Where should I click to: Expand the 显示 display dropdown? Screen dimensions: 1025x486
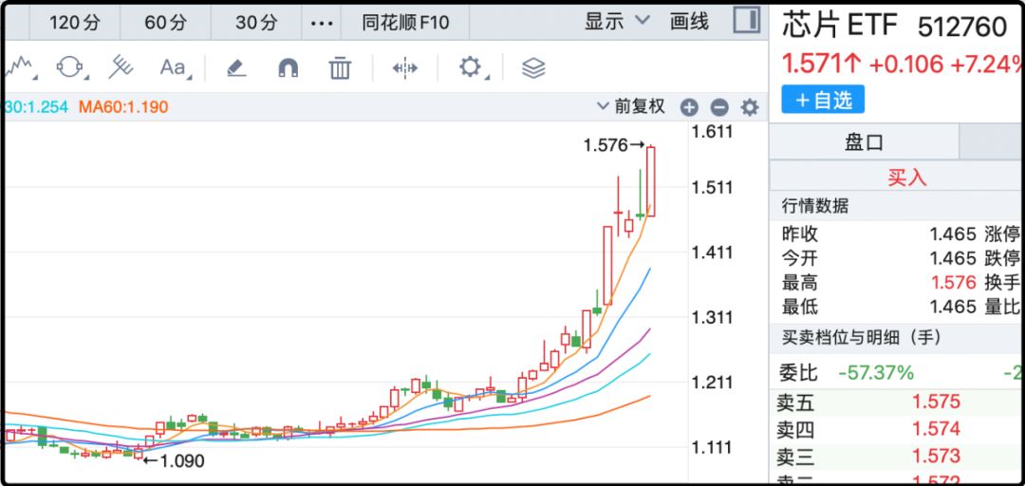coord(617,22)
